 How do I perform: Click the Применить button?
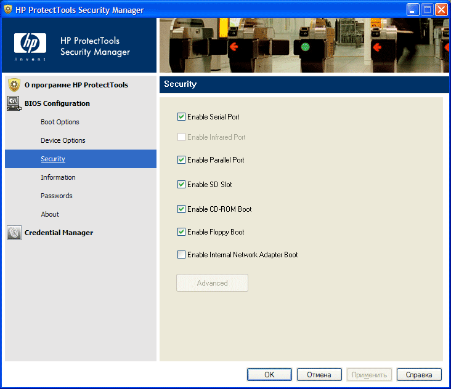369,375
